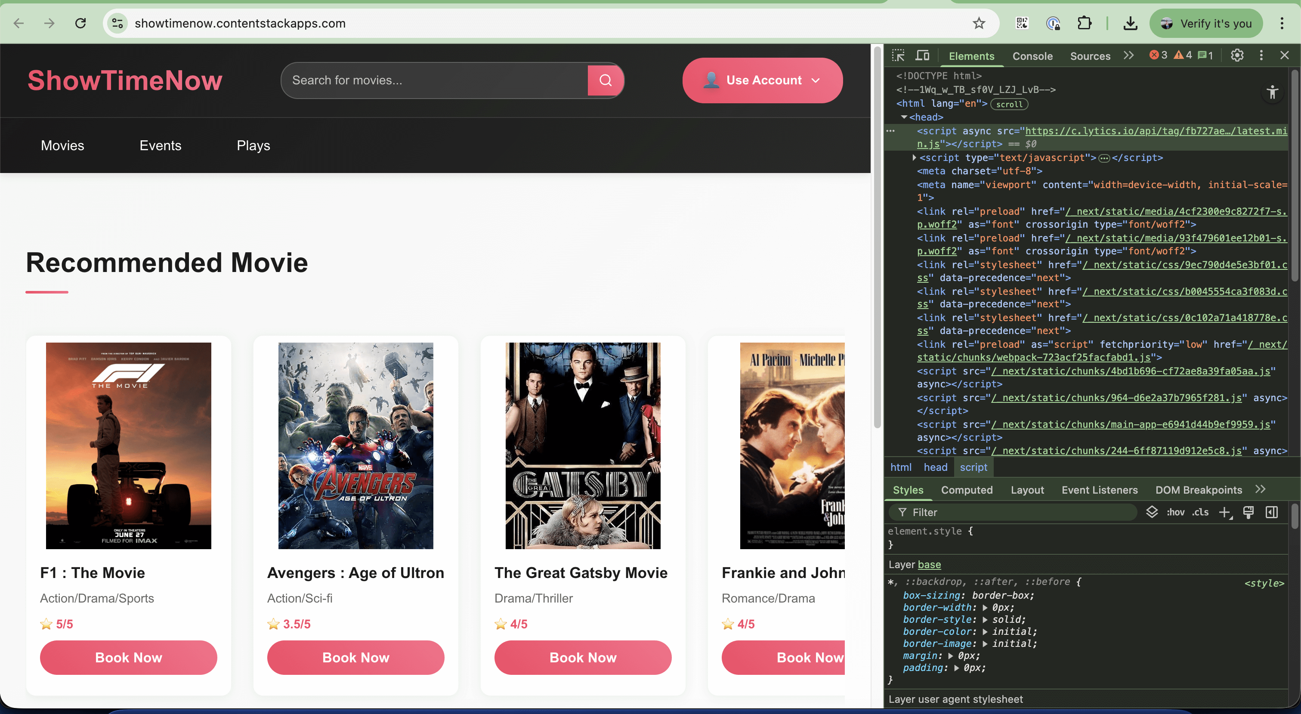Switch to the Console tab

(1032, 56)
